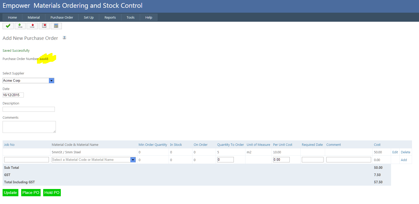Click the Hold PO button
The width and height of the screenshot is (419, 204).
click(52, 193)
